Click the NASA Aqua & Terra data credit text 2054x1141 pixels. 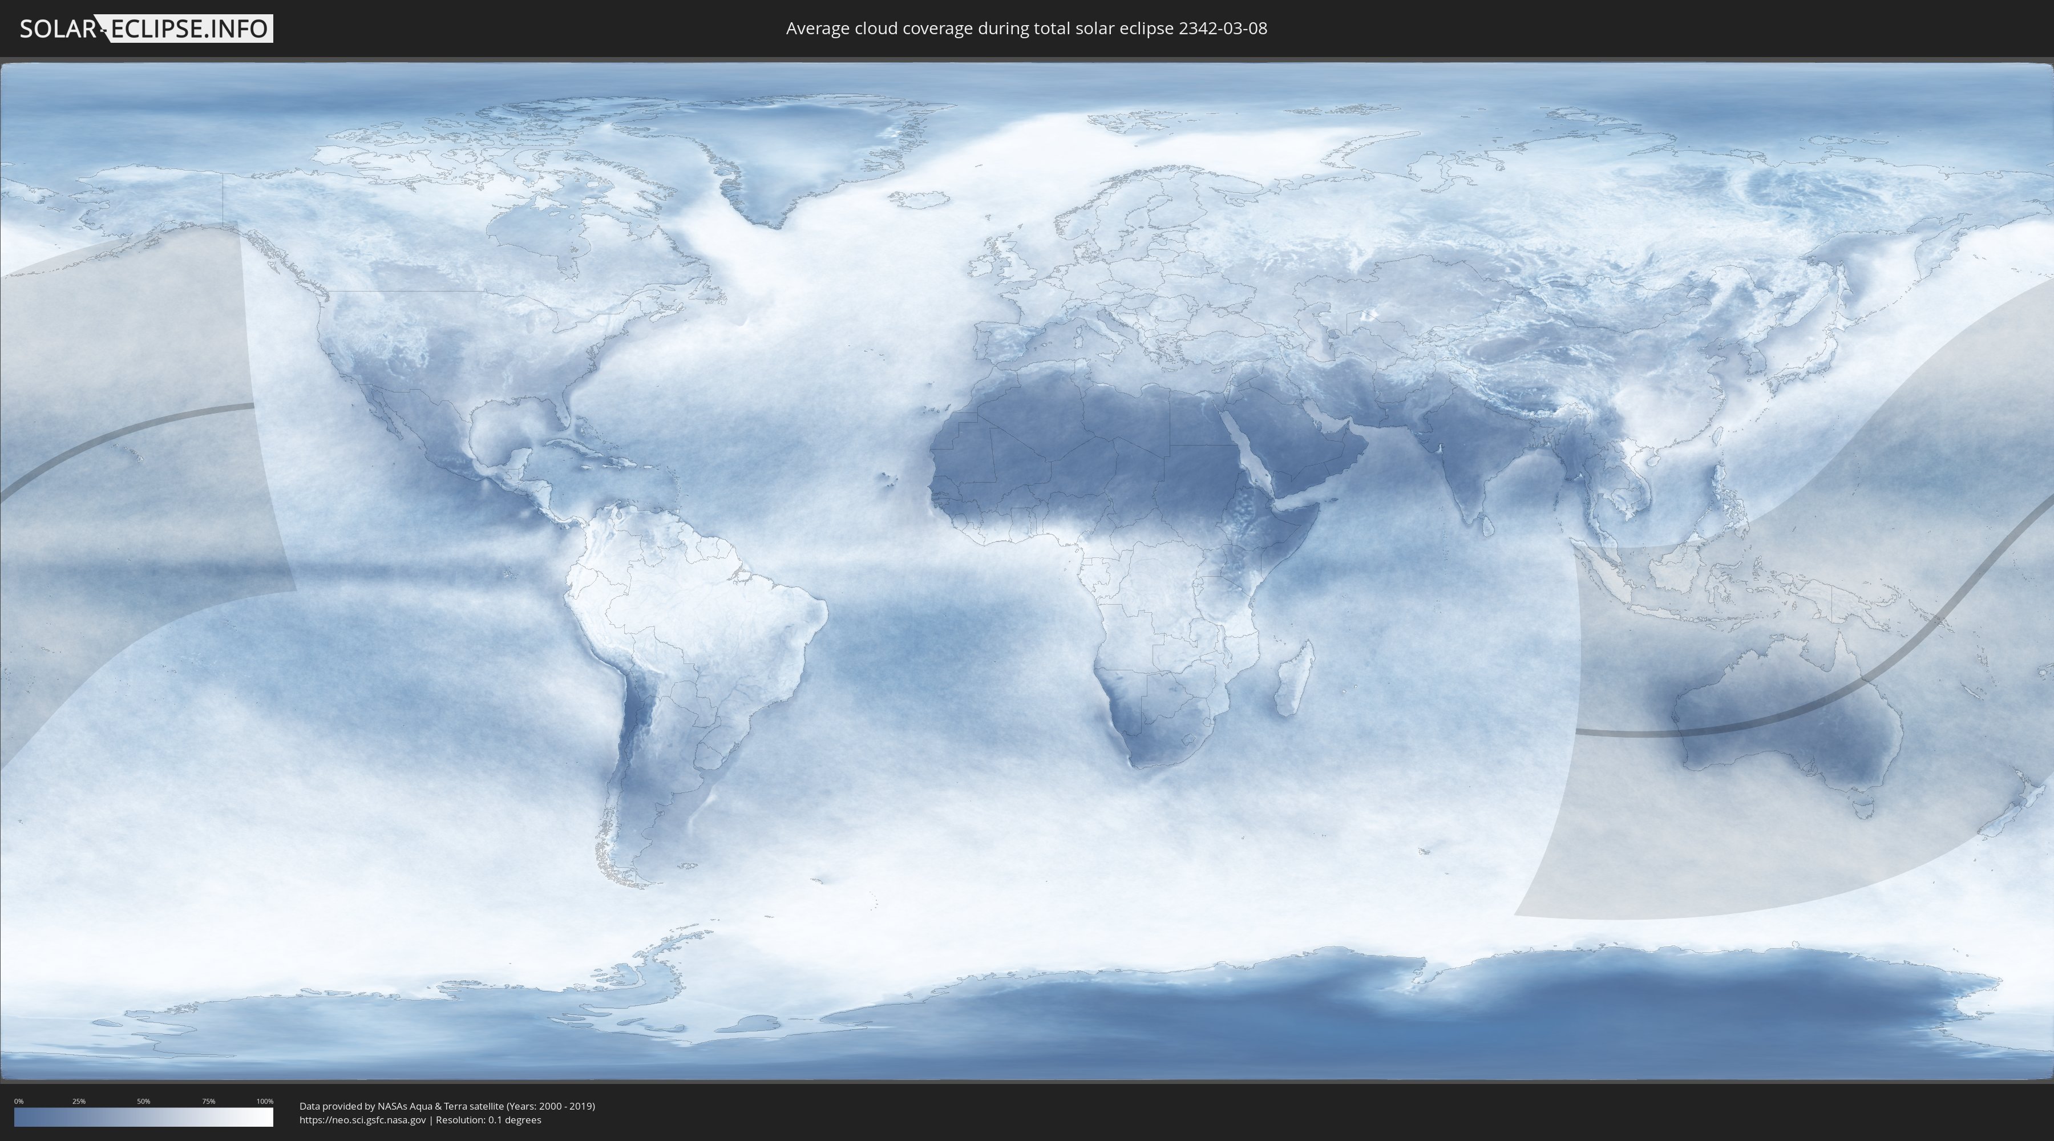coord(447,1106)
